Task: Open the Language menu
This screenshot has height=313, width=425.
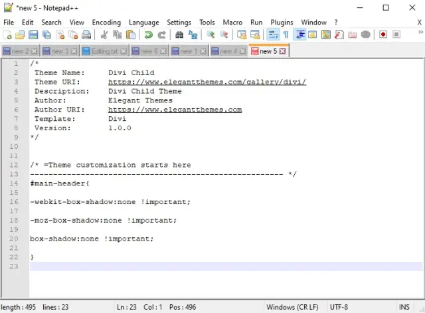Action: pyautogui.click(x=144, y=22)
